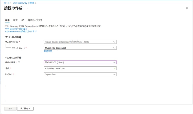Viewport: 193px width, 114px height.
Task: Click the 前へ button
Action: (x=10, y=109)
